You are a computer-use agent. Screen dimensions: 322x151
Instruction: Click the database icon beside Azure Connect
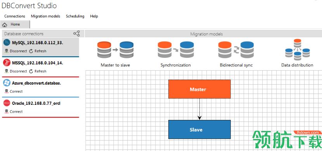[x=7, y=91]
